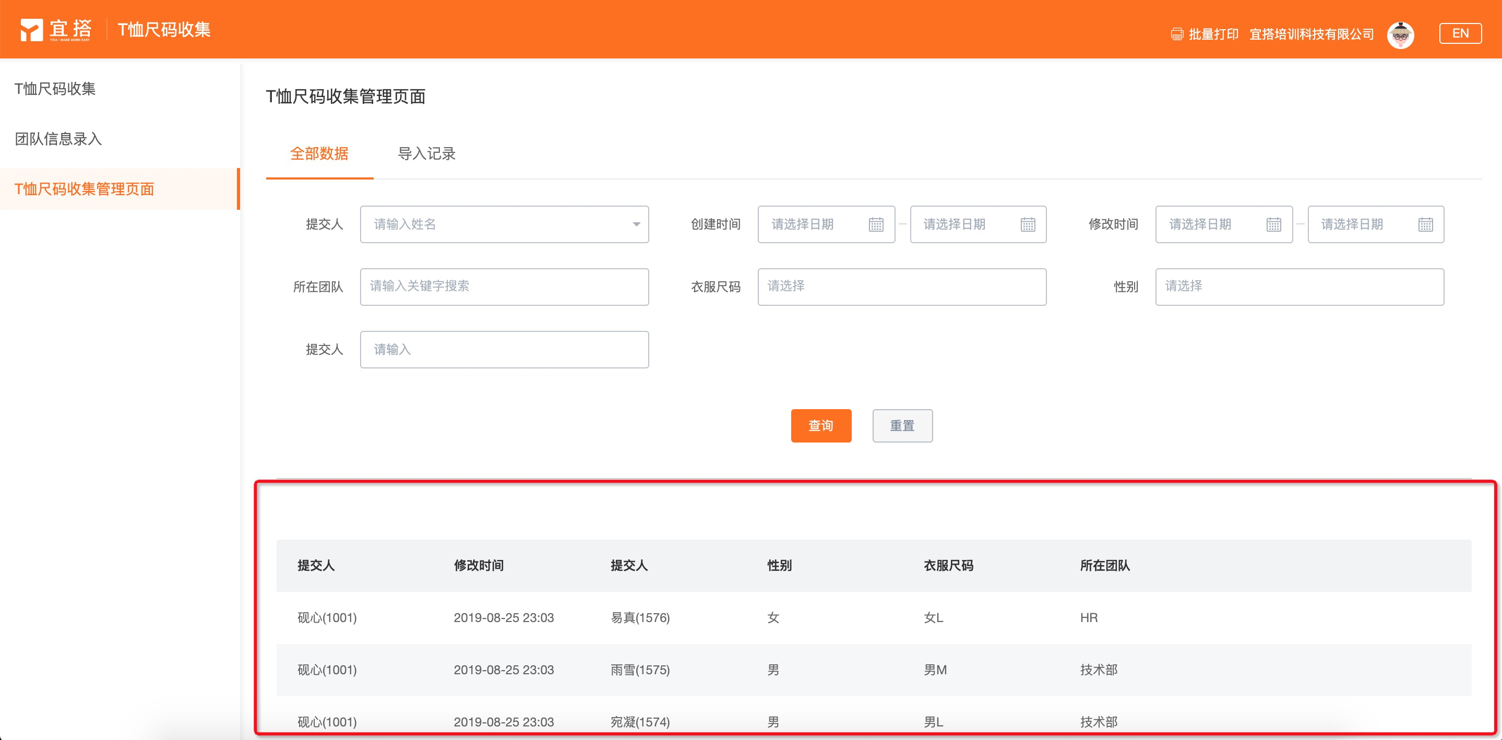Click the orange 查询 button

pos(820,426)
